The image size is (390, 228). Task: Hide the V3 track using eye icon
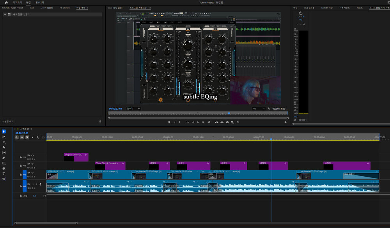[x=32, y=155]
